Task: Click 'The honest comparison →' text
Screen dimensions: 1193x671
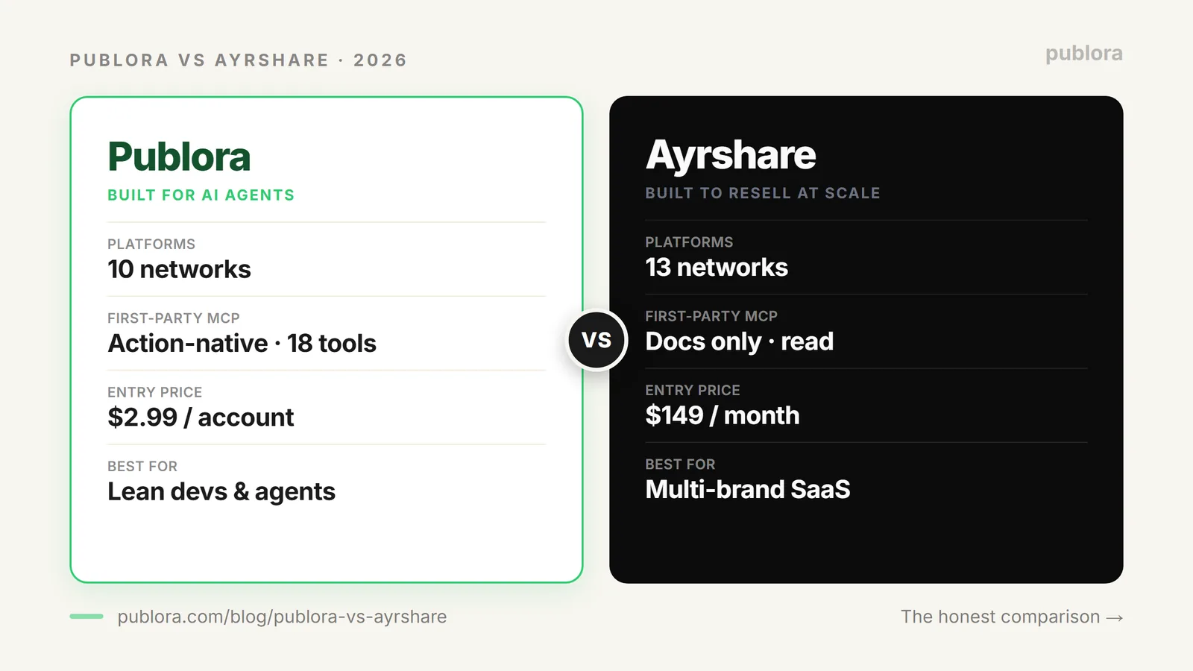Action: (1012, 617)
